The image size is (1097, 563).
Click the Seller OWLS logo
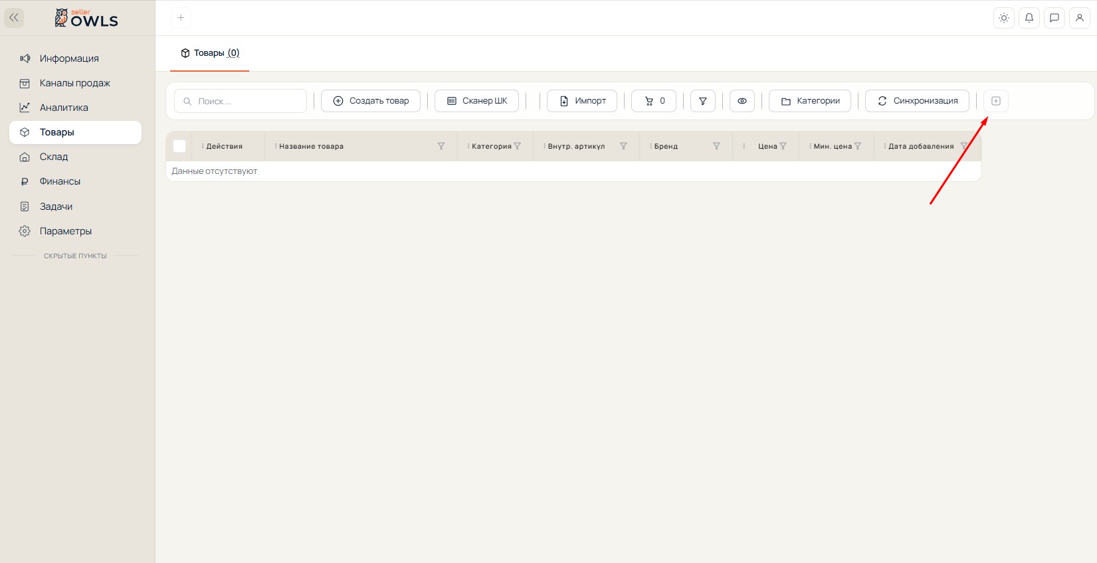(x=86, y=18)
